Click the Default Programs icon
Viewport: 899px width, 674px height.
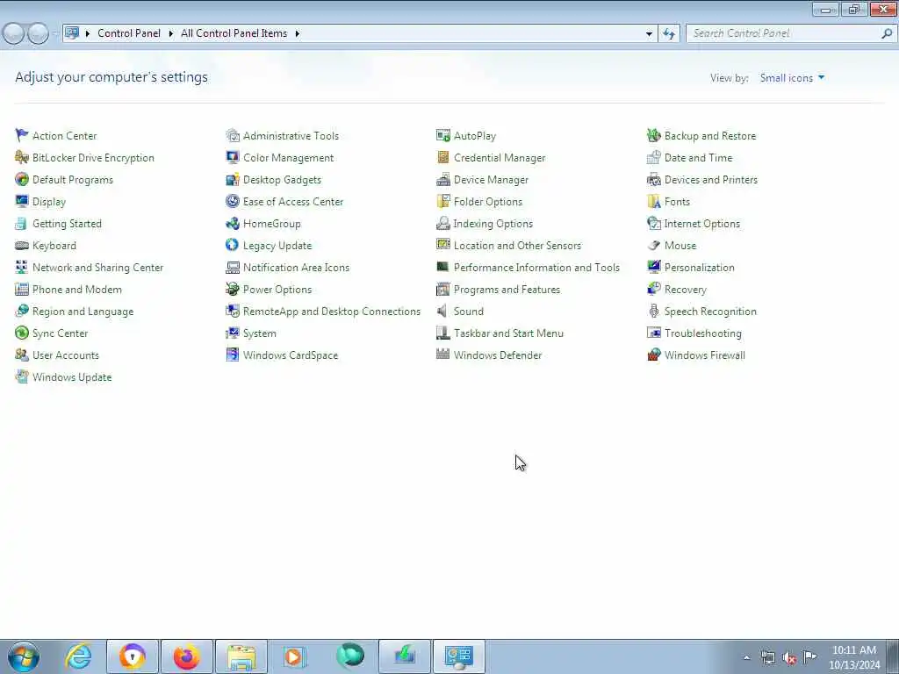pyautogui.click(x=22, y=179)
